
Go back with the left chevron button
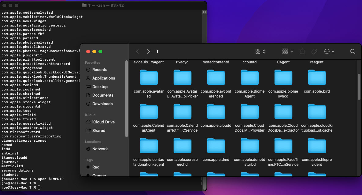click(137, 51)
